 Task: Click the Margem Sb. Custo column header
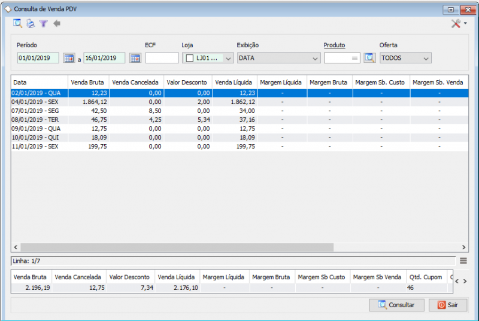[x=381, y=82]
